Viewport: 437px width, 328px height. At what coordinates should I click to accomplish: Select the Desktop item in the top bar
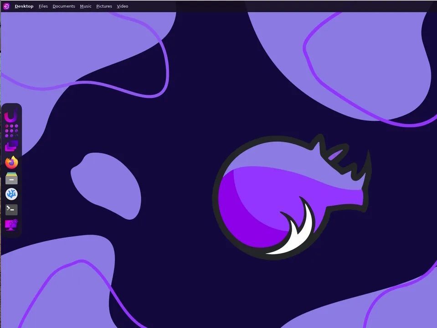pyautogui.click(x=24, y=6)
